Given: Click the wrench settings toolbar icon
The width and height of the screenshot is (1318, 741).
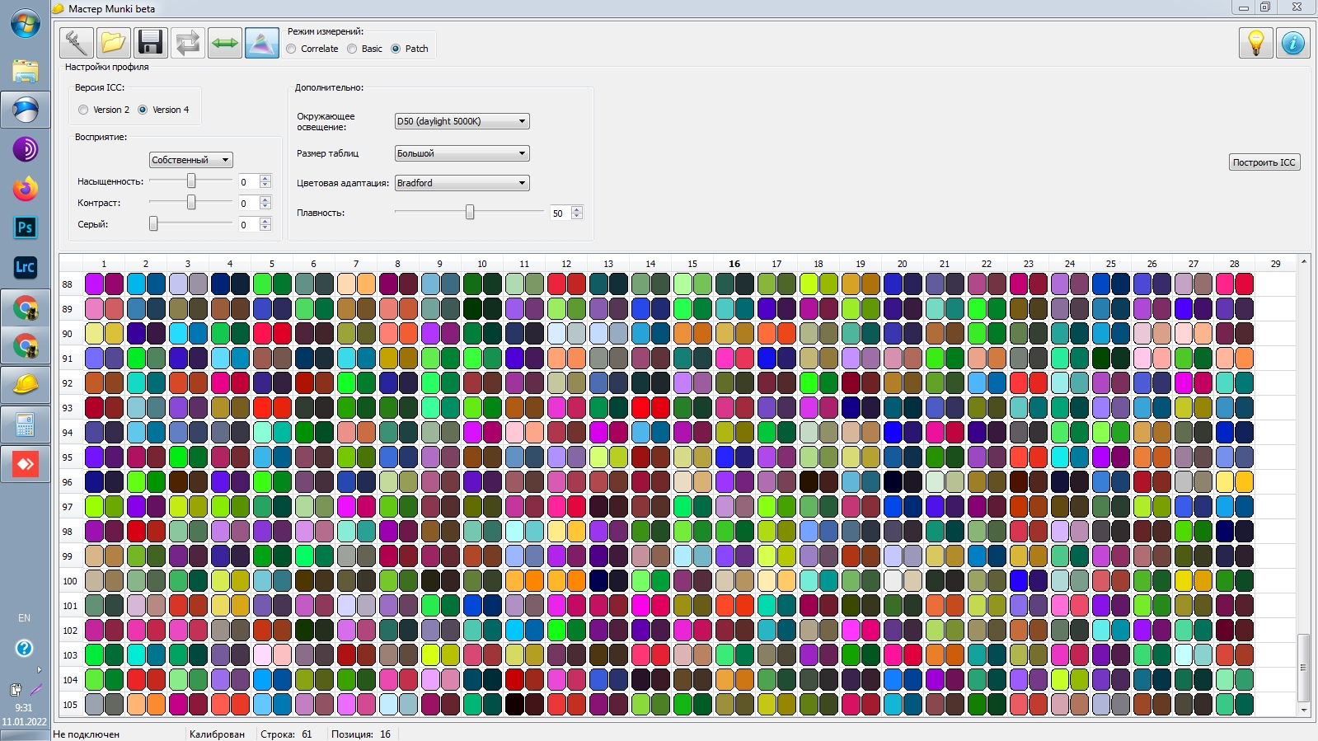Looking at the screenshot, I should [76, 43].
